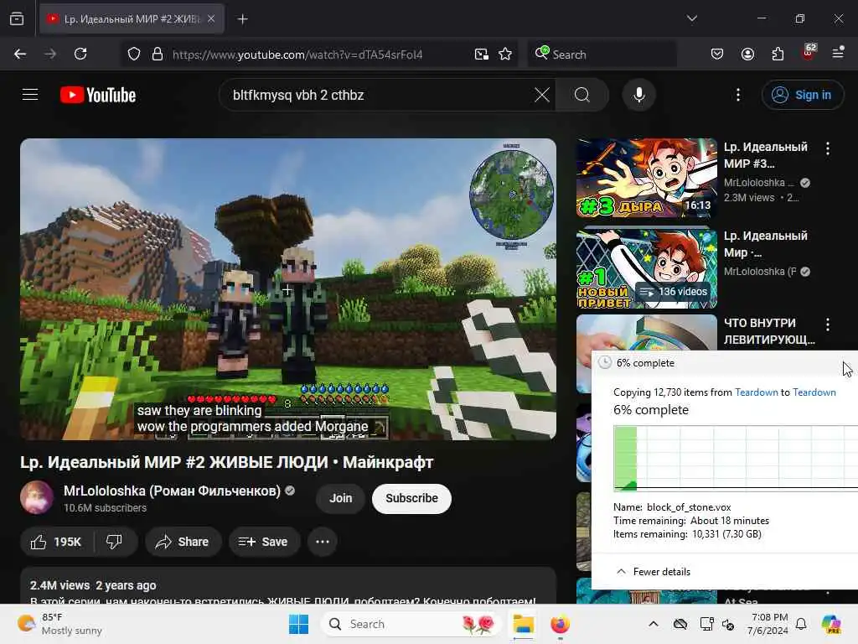Launch Copilot preview from the taskbar
Image resolution: width=858 pixels, height=644 pixels.
[x=830, y=624]
